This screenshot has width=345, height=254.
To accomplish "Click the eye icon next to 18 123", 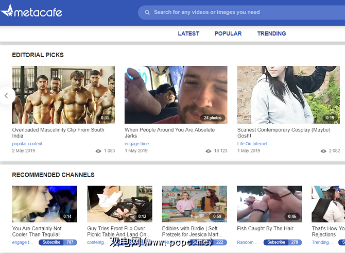I will click(x=208, y=151).
